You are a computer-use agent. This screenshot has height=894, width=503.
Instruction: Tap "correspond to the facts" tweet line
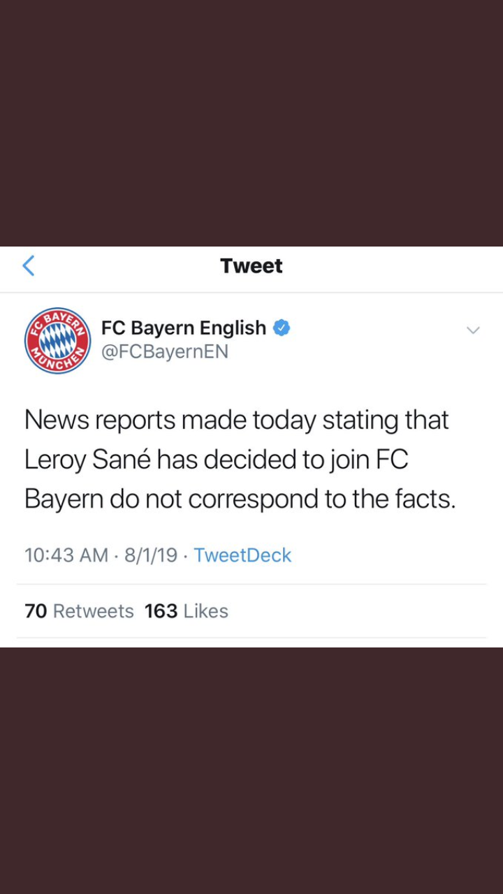pos(321,499)
